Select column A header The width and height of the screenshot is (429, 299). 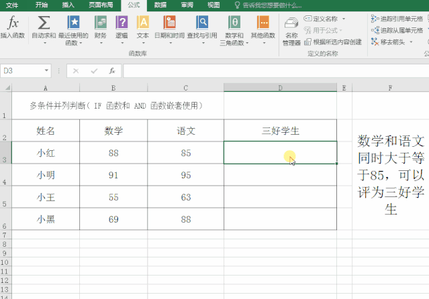46,88
